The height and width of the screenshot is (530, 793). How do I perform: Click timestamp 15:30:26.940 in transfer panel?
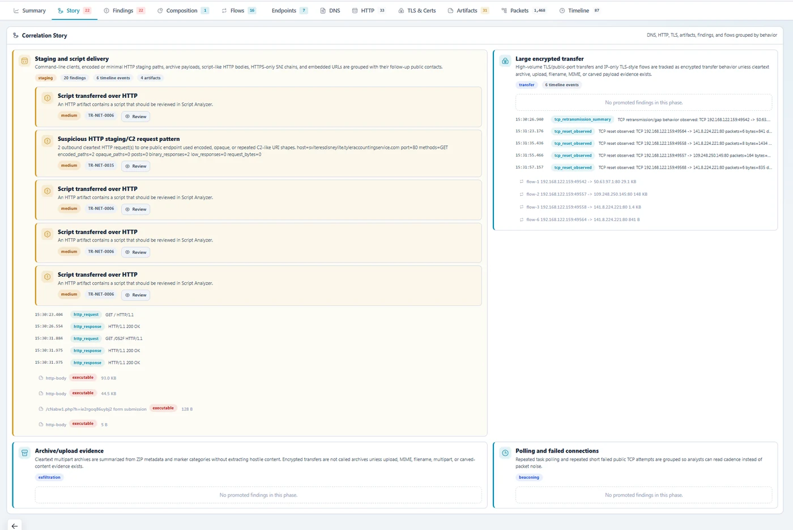(530, 119)
